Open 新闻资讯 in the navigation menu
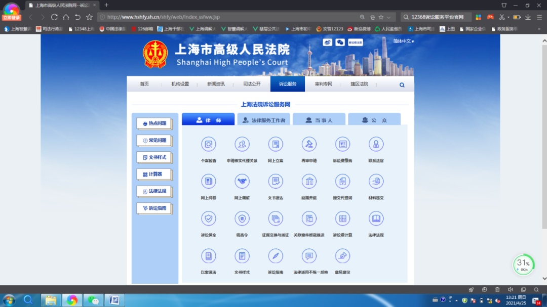The height and width of the screenshot is (307, 547). [216, 84]
